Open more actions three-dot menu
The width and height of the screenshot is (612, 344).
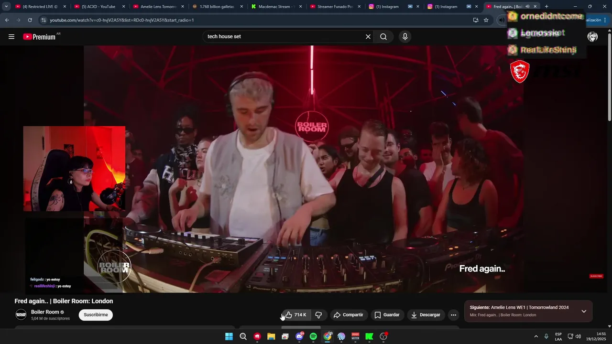453,315
